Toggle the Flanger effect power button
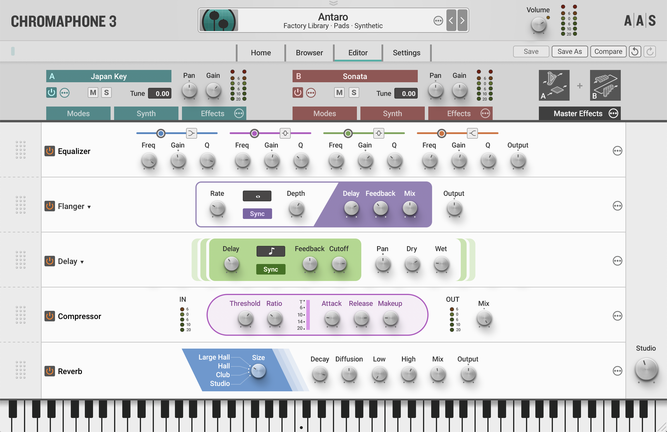Screen dimensions: 667x432 pyautogui.click(x=49, y=206)
